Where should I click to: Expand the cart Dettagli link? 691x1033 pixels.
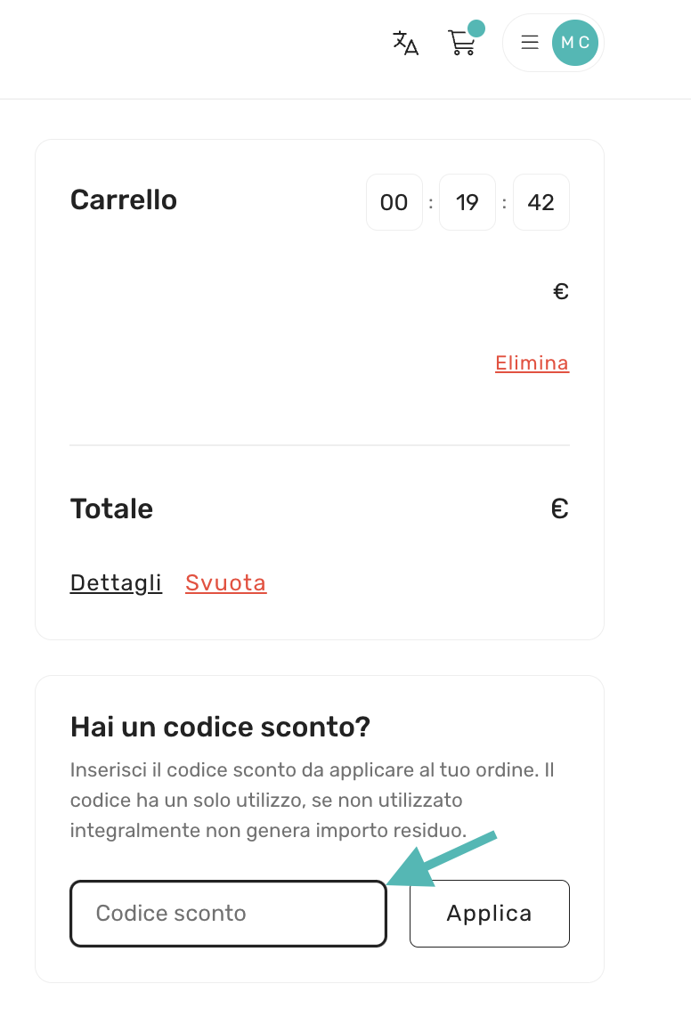click(x=116, y=582)
